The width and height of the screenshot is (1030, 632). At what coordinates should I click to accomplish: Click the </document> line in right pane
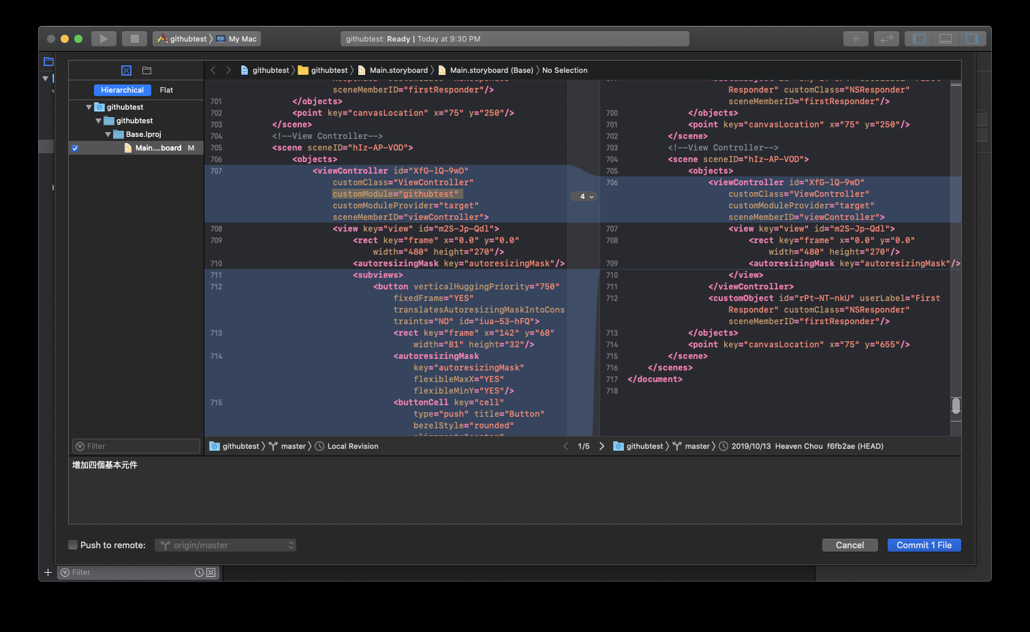[655, 379]
